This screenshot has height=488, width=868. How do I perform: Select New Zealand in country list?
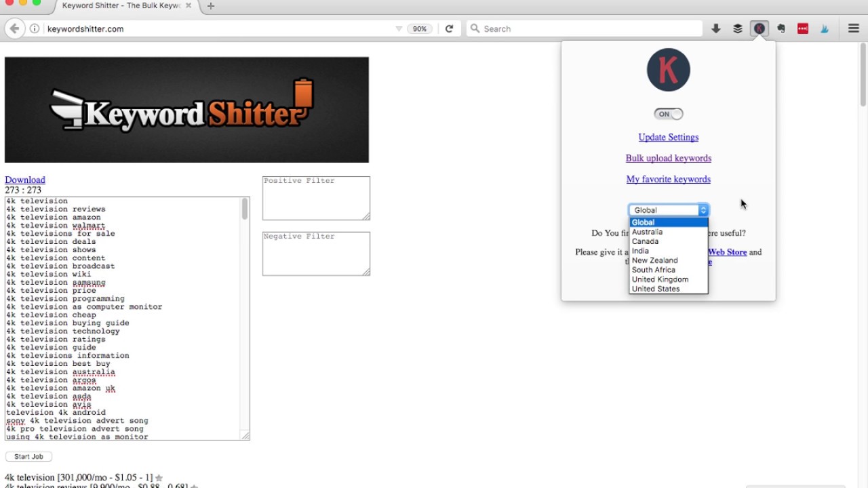click(x=669, y=260)
